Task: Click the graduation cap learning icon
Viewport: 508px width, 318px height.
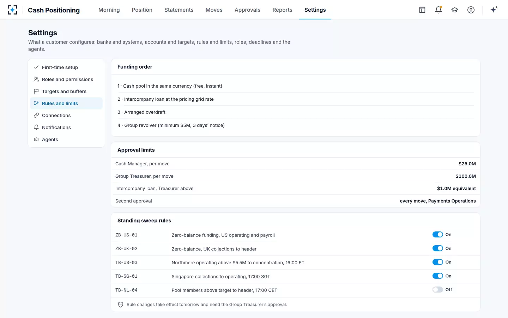Action: coord(455,10)
